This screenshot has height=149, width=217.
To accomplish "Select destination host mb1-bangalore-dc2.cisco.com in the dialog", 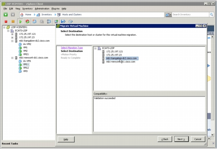I will (x=122, y=59).
